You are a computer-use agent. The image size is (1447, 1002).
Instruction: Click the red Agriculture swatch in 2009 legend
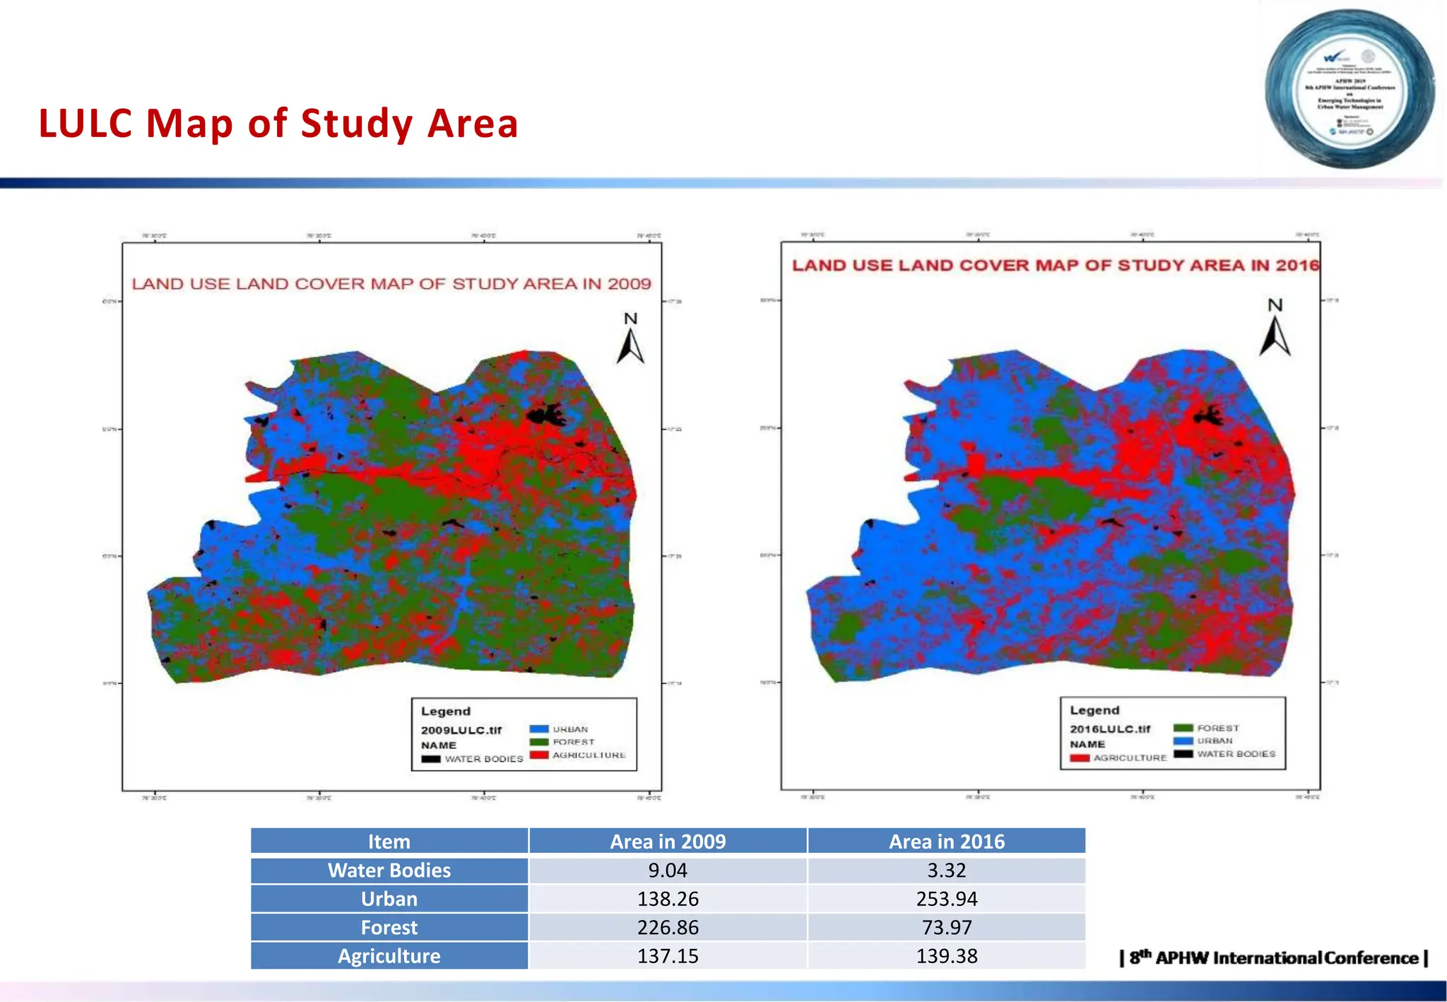coord(539,755)
